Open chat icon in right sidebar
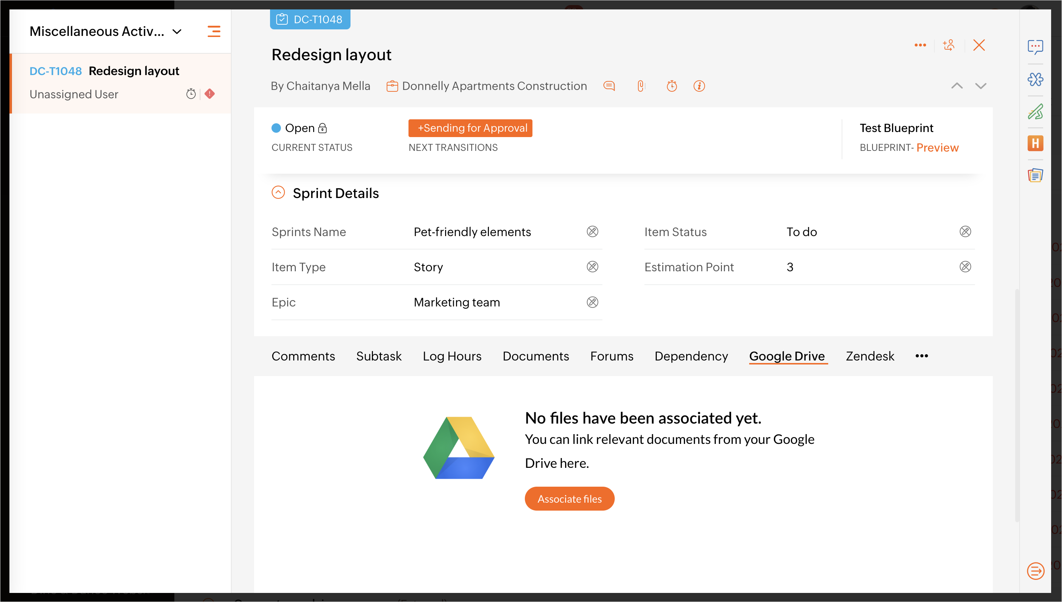Viewport: 1062px width, 602px height. (1035, 47)
